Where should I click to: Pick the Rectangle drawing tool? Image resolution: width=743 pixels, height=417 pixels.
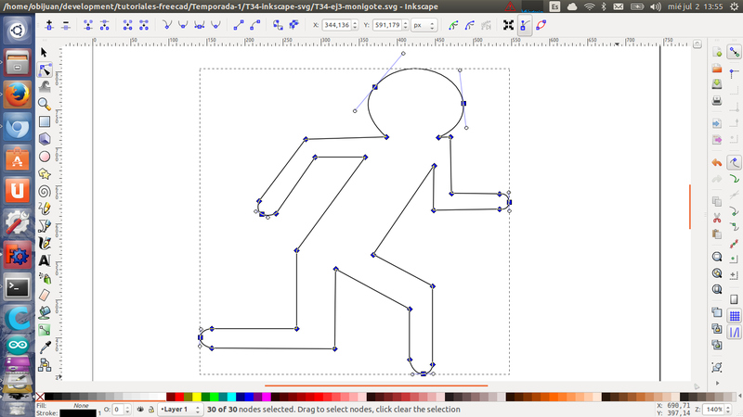45,121
